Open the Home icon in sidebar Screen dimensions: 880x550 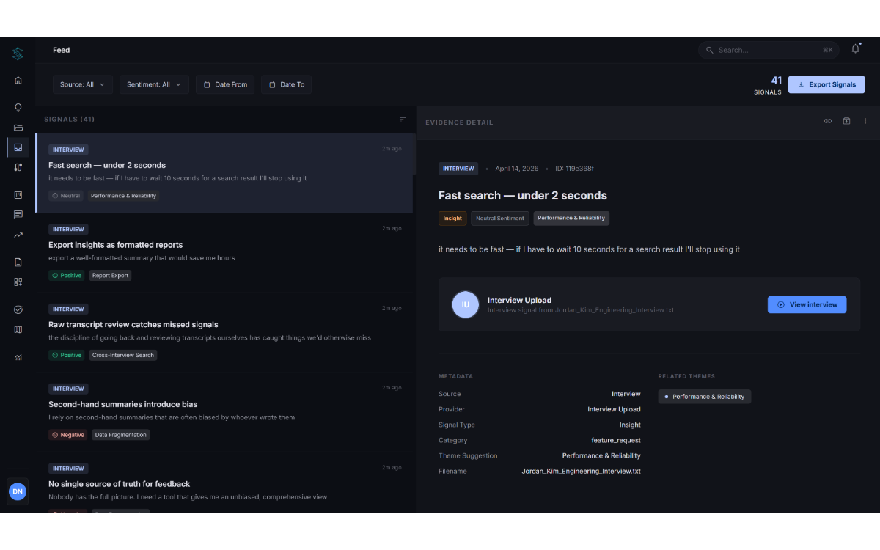pos(18,81)
